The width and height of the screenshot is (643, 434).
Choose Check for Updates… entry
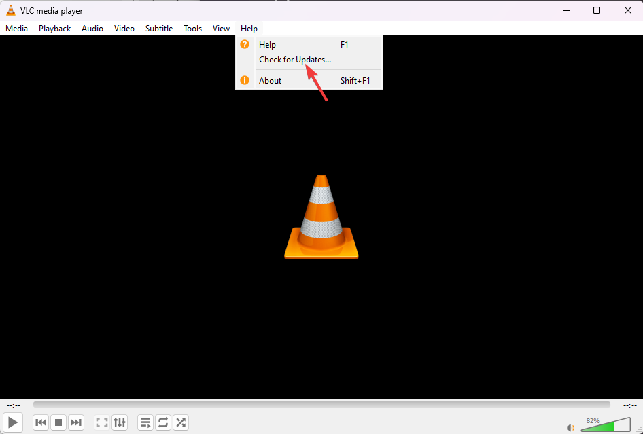pos(309,60)
